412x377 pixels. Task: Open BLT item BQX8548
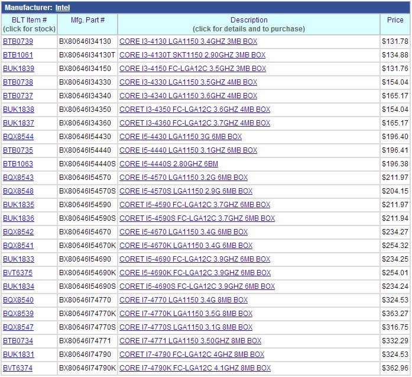point(18,191)
